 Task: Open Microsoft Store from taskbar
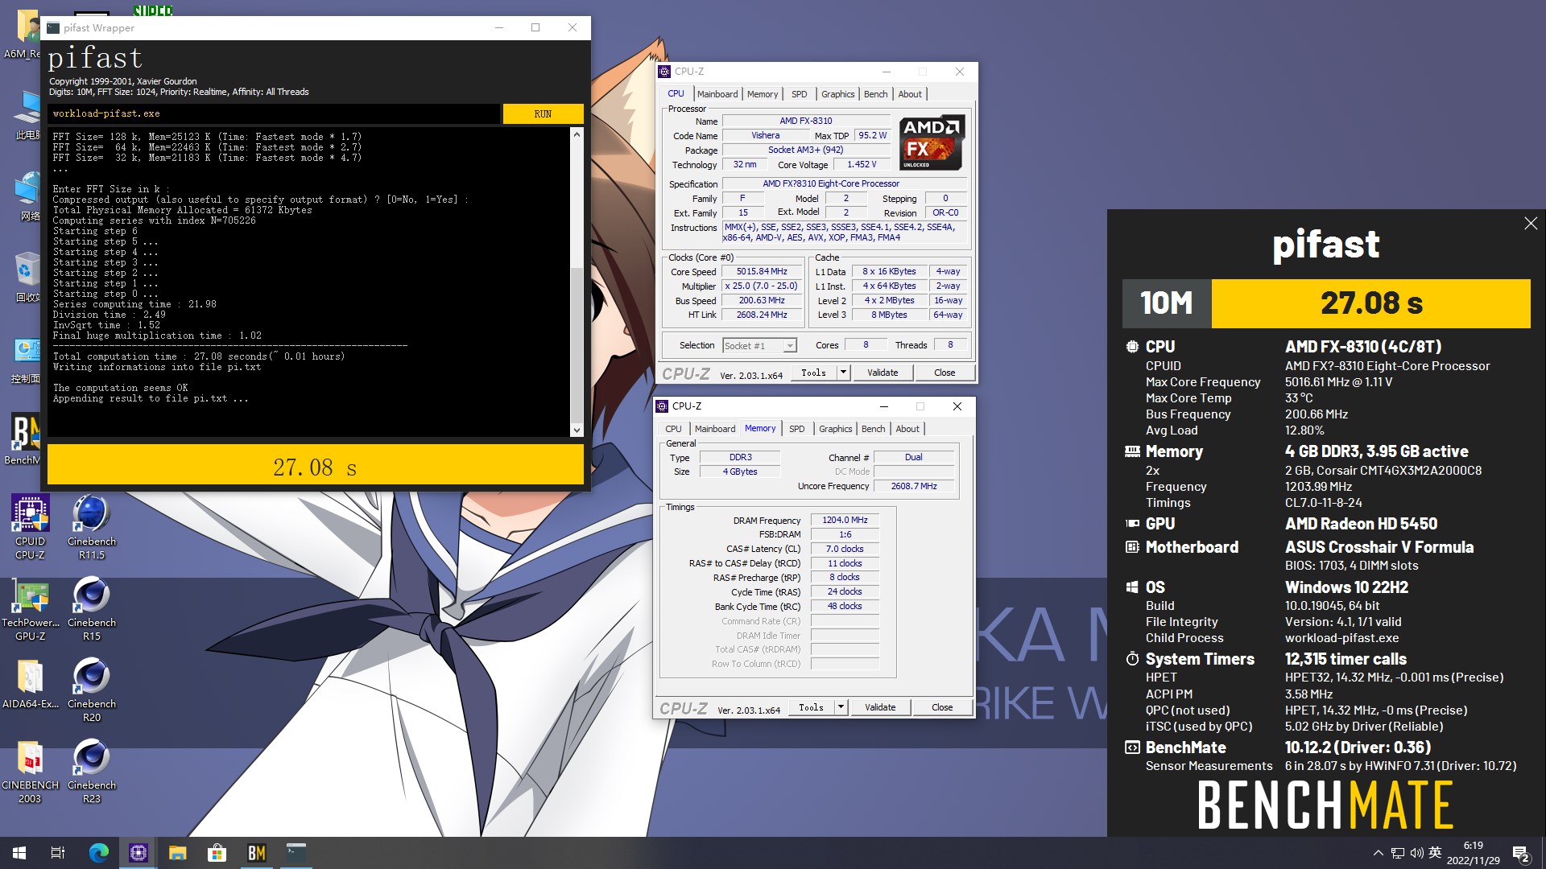tap(217, 853)
